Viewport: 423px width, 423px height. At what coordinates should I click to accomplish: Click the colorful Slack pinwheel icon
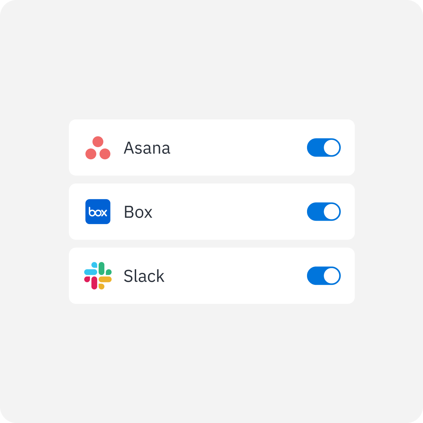tap(98, 276)
